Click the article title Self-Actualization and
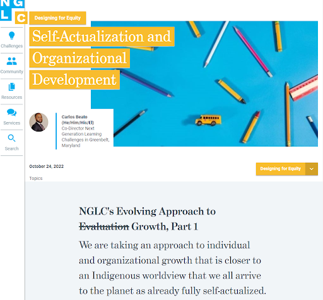The image size is (323, 300). [102, 36]
